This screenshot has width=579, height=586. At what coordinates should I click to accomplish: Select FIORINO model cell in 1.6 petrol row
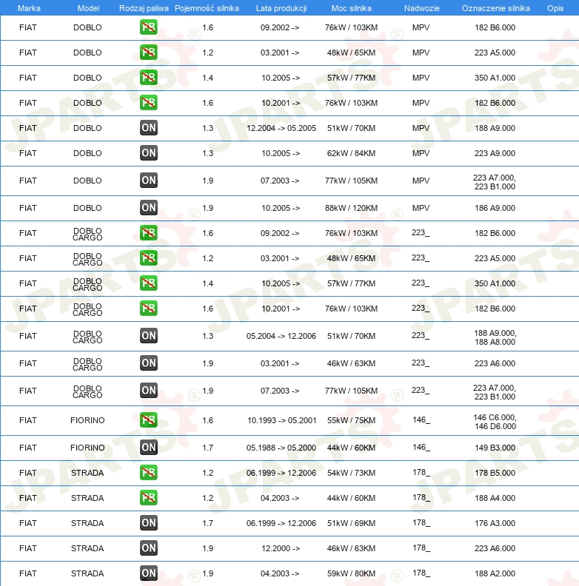[87, 420]
